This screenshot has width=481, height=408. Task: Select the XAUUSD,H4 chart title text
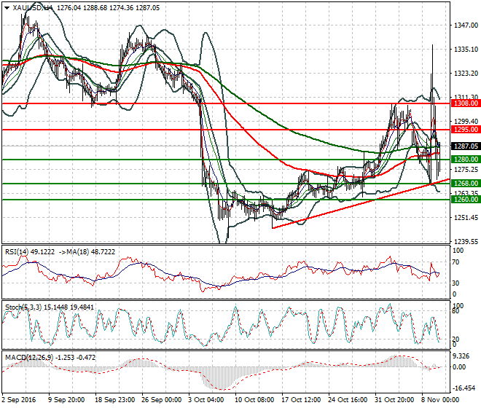coord(33,8)
